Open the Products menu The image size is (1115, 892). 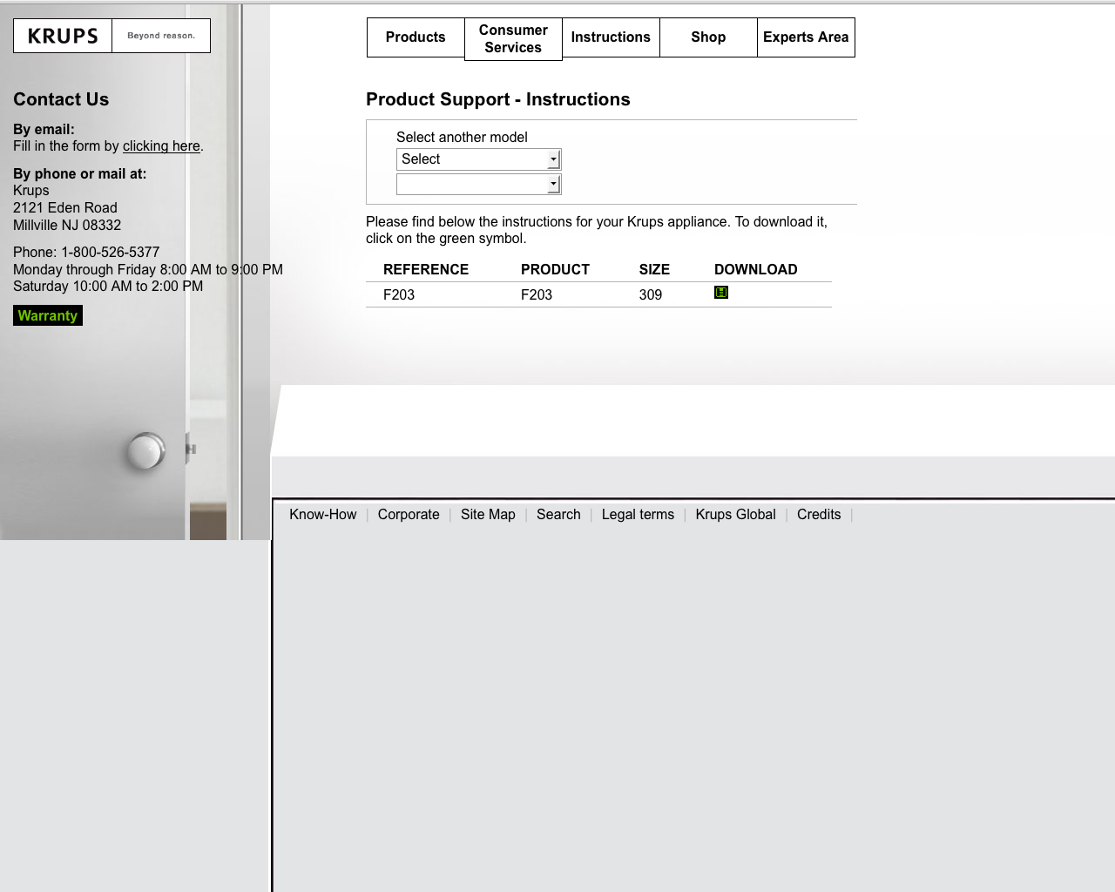coord(416,37)
